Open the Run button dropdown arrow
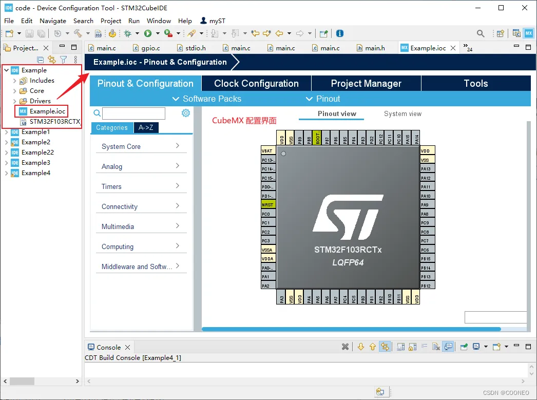537x400 pixels. point(158,33)
